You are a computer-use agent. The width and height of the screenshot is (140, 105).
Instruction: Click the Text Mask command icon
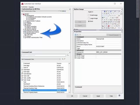click(22, 70)
